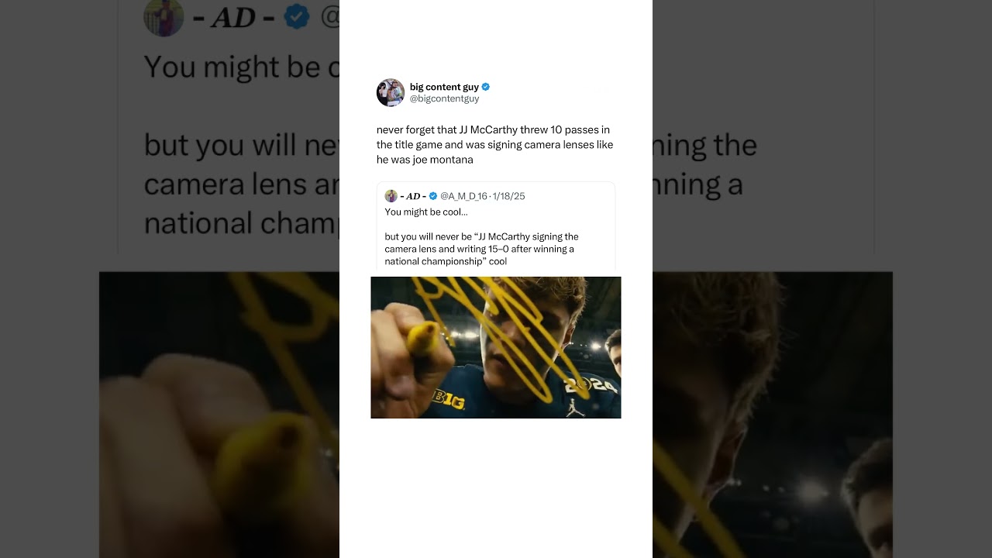Open the @bigcontentguy handle link

444,98
